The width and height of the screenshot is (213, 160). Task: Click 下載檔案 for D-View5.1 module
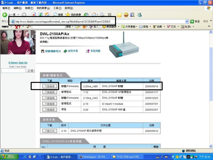[x=50, y=104]
